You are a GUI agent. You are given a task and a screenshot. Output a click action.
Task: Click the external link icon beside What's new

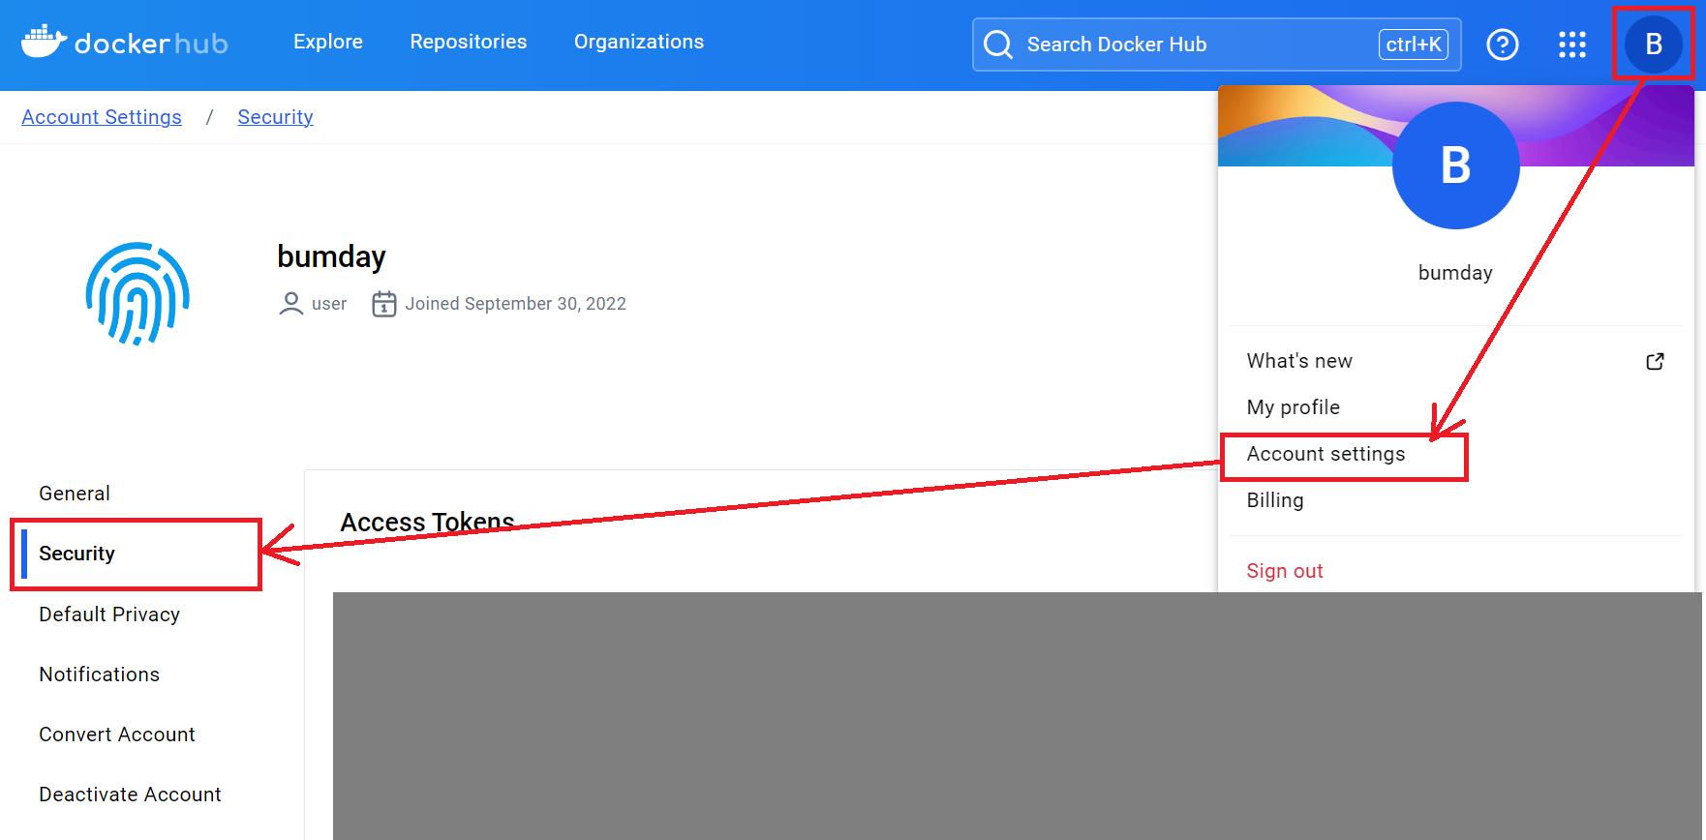[1656, 361]
